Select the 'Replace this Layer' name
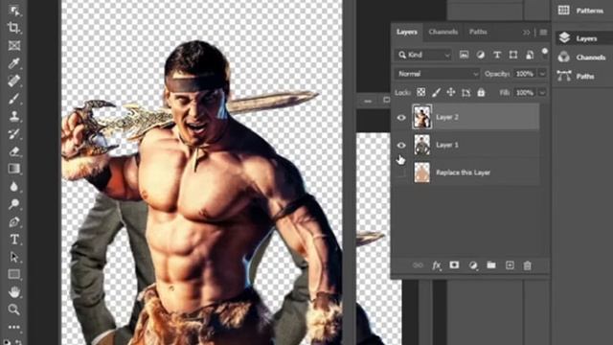The width and height of the screenshot is (613, 345). point(463,172)
